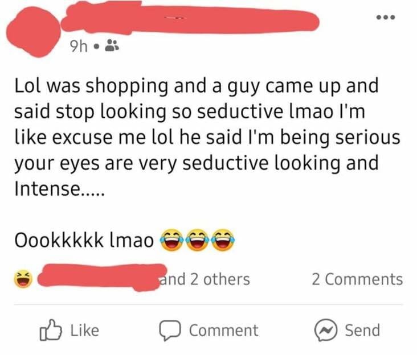Image resolution: width=417 pixels, height=355 pixels.
Task: Click the redacted reactor name
Action: click(103, 278)
